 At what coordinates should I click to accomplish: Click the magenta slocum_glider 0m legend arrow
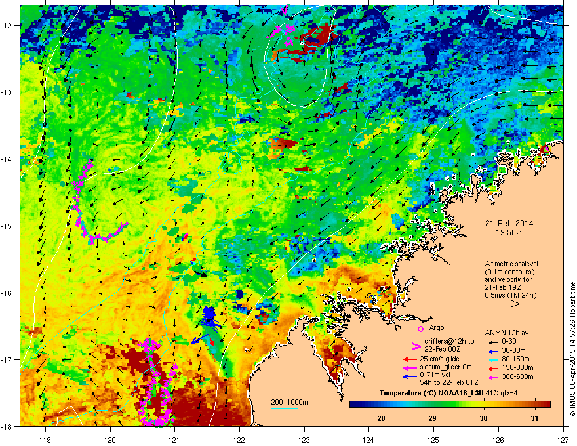[410, 367]
